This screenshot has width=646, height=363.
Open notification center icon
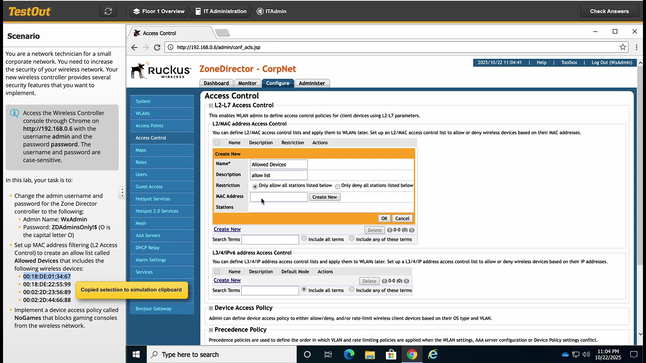click(x=634, y=354)
